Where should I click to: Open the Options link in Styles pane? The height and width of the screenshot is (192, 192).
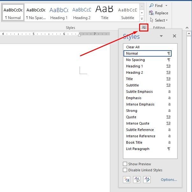[x=169, y=180]
